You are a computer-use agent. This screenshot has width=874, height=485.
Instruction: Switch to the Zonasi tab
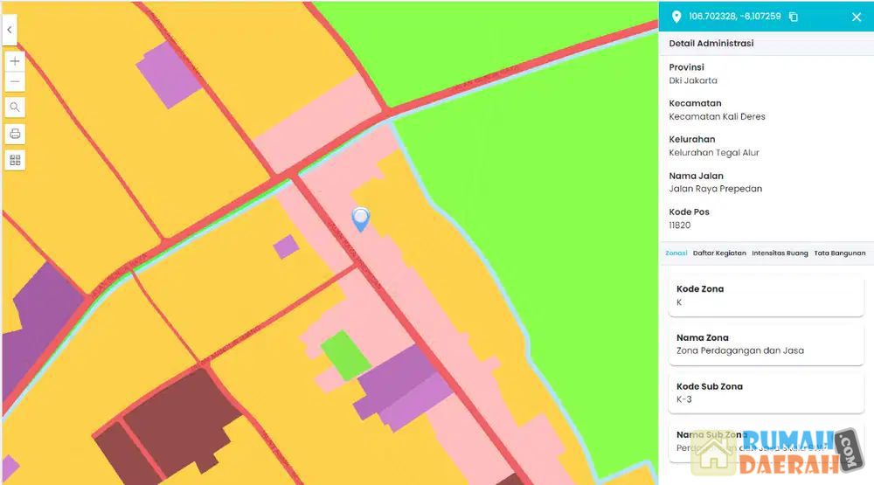pos(676,253)
